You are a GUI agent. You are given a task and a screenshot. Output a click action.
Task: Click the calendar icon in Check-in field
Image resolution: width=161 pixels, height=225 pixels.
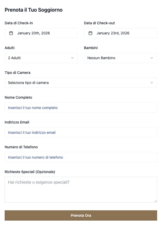11,33
